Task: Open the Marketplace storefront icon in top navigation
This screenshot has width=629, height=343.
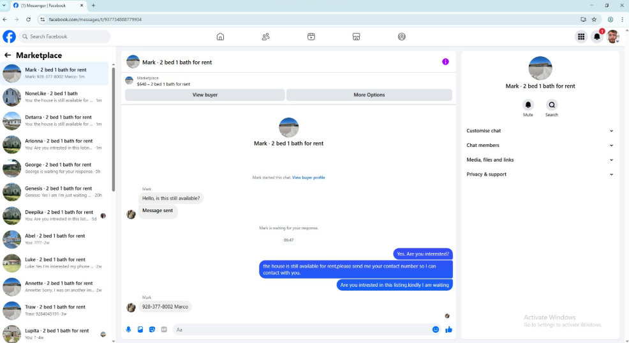Action: 356,36
